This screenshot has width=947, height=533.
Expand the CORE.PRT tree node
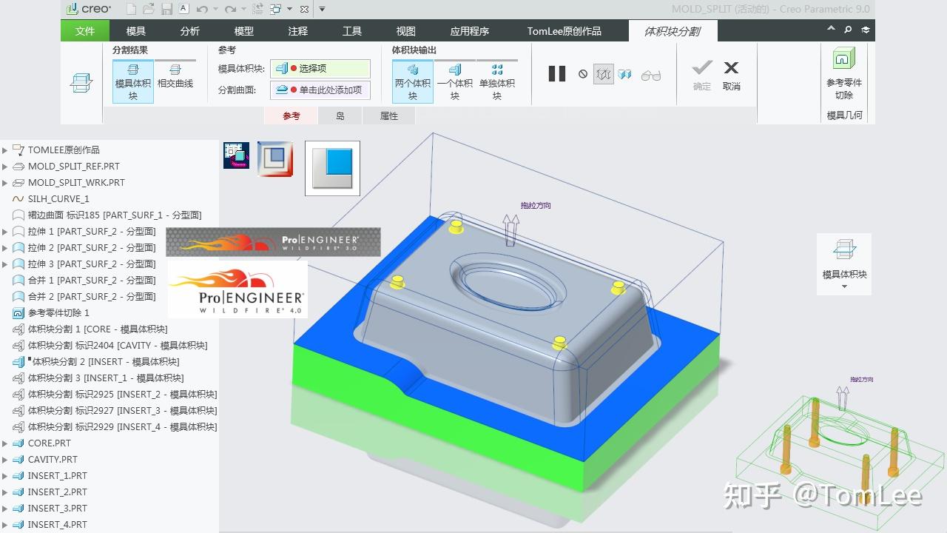pos(6,443)
